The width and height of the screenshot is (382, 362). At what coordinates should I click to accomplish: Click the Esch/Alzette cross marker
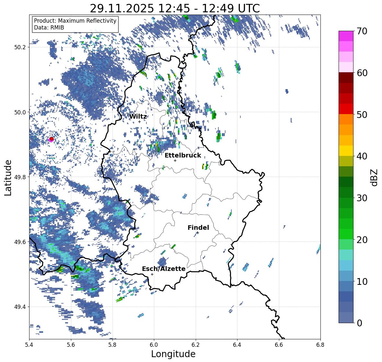pos(152,274)
